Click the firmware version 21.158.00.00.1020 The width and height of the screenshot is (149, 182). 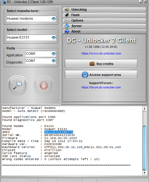60,138
